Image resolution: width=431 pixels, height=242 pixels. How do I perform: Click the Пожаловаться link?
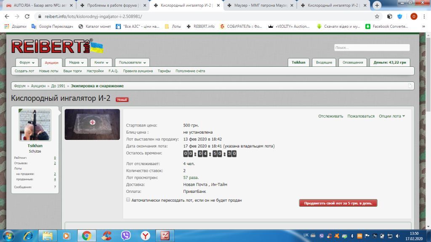tap(361, 116)
